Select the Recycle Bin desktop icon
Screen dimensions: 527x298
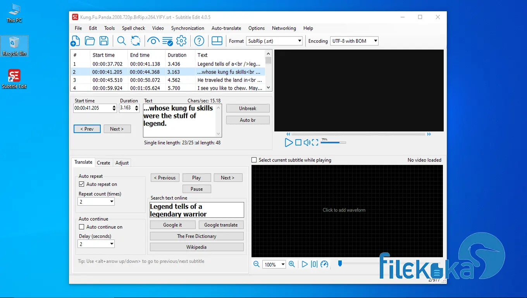point(14,46)
